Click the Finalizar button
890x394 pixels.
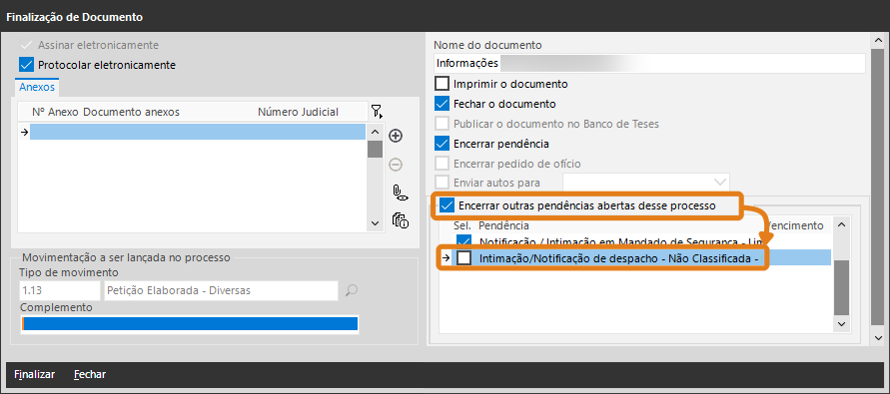35,375
